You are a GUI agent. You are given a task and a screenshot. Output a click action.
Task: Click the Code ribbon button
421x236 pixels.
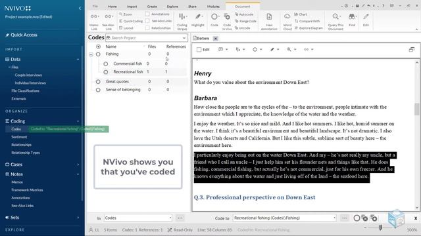(x=214, y=20)
